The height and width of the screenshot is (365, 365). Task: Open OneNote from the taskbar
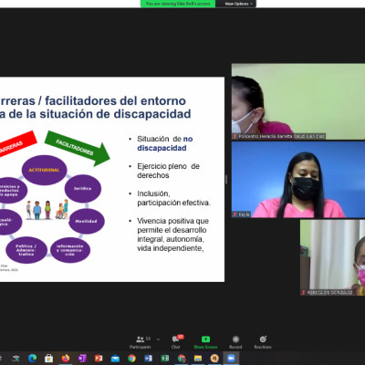pos(82,359)
